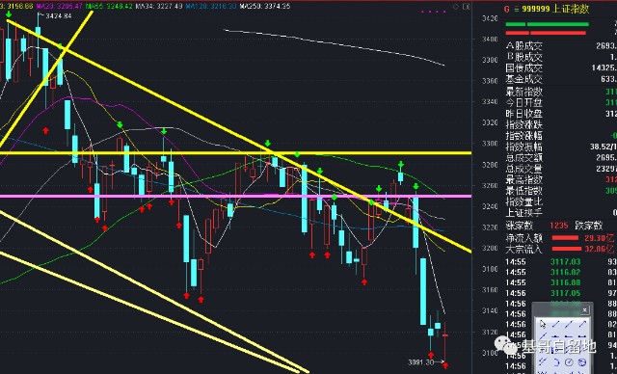
Task: Click the 最低指数 row label
Action: tap(524, 191)
